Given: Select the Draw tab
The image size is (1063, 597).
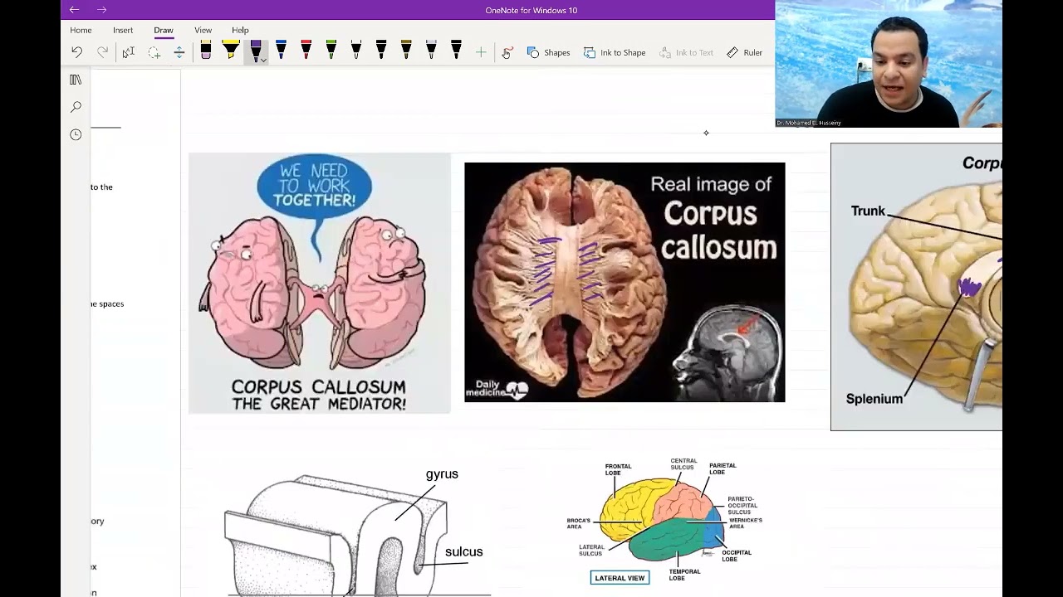Looking at the screenshot, I should click(x=164, y=30).
